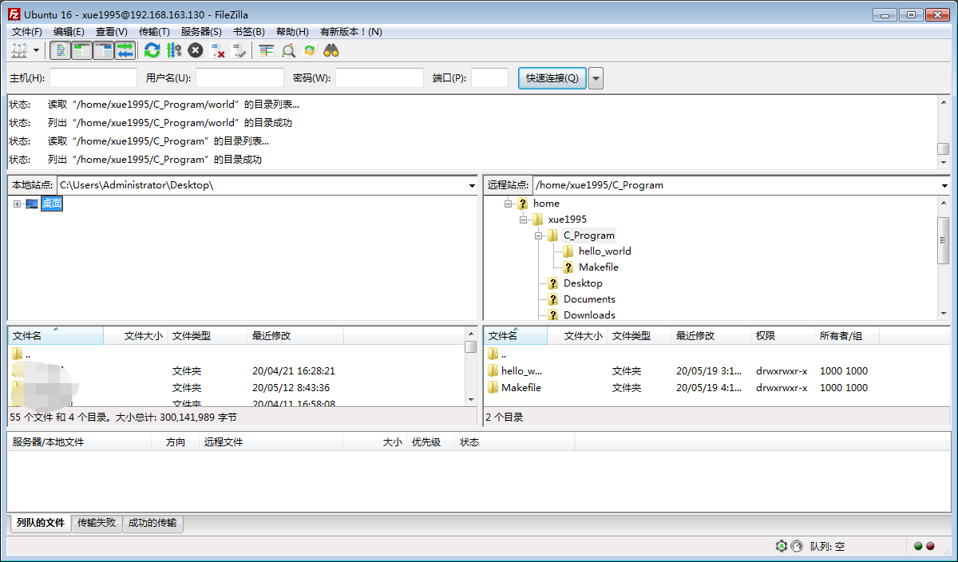Toggle message log display
Screen dimensions: 958x562
pos(60,51)
